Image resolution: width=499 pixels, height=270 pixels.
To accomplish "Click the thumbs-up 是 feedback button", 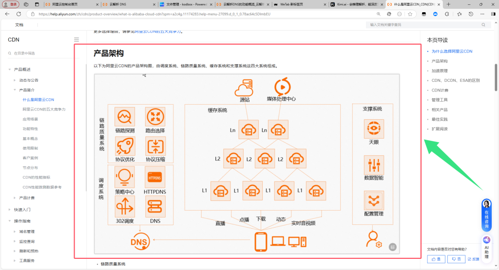I will (x=436, y=259).
